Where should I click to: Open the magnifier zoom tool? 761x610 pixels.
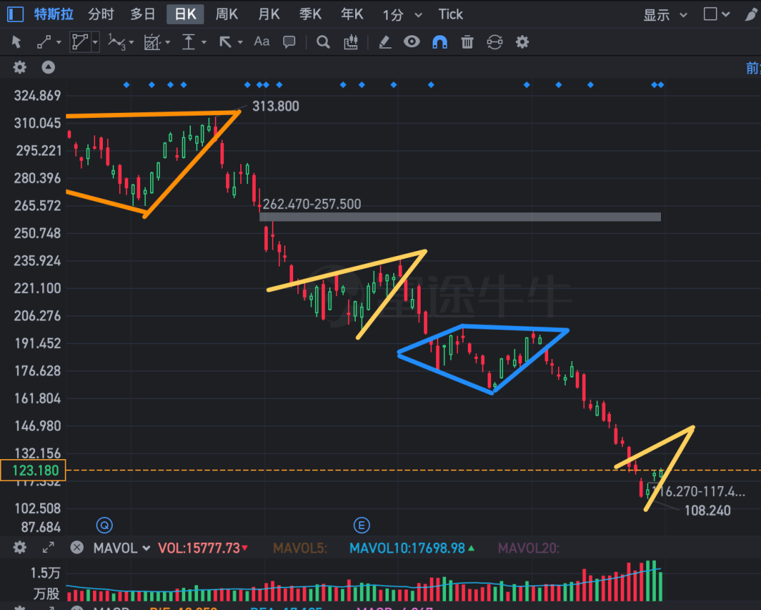point(323,42)
